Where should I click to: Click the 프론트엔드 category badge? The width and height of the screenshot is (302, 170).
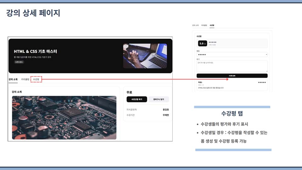(19, 62)
